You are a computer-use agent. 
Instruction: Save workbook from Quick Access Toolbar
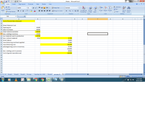(x=6, y=1)
